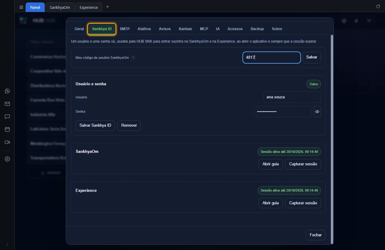The width and height of the screenshot is (385, 250).
Task: Open the Atalhos settings tab
Action: click(144, 29)
